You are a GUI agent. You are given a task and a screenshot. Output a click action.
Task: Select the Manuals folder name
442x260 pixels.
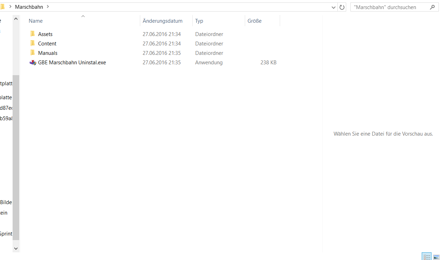pyautogui.click(x=48, y=53)
